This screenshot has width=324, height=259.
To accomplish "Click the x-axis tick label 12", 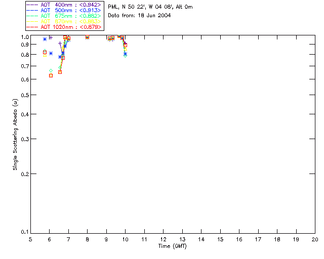I will coord(163,239).
